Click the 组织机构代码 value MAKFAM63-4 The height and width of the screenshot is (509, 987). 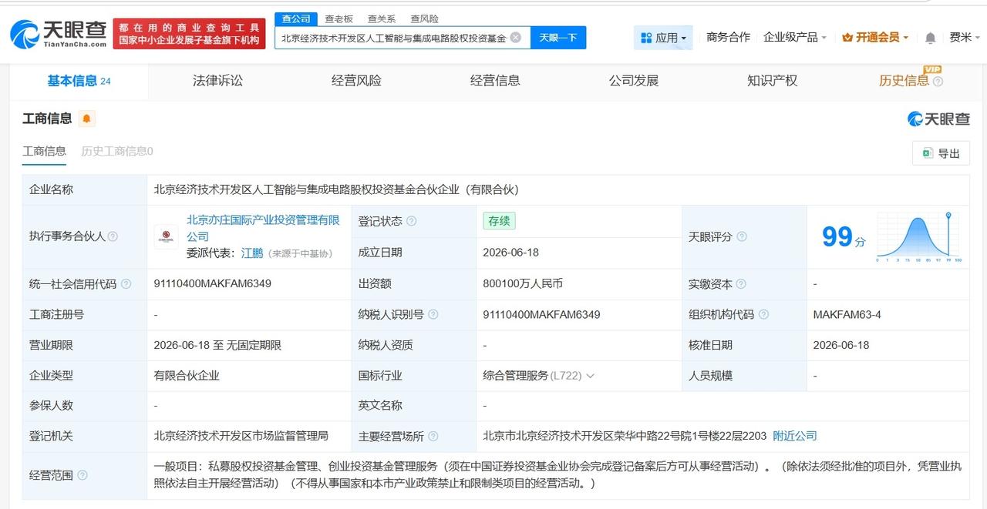[847, 314]
